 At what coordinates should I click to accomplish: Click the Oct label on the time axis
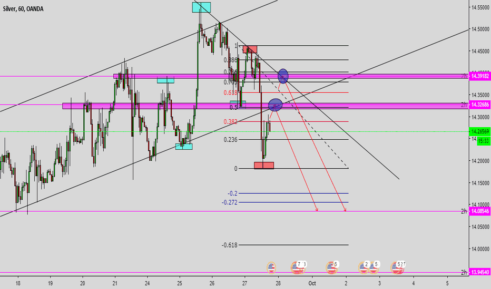click(312, 283)
